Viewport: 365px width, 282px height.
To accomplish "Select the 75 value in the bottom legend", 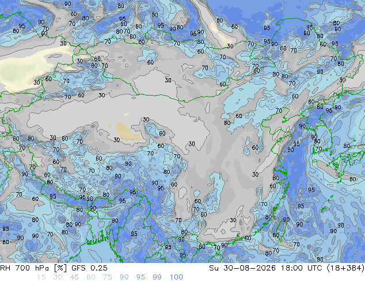I will tap(108, 277).
